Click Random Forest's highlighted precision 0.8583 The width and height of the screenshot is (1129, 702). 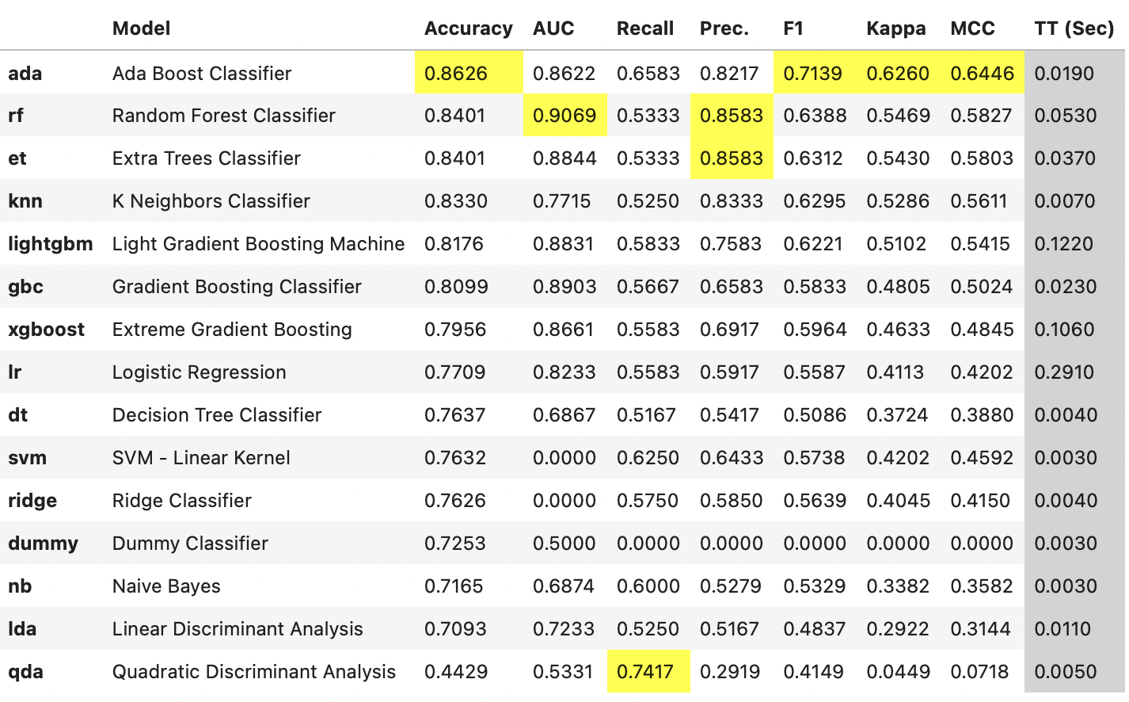(732, 116)
